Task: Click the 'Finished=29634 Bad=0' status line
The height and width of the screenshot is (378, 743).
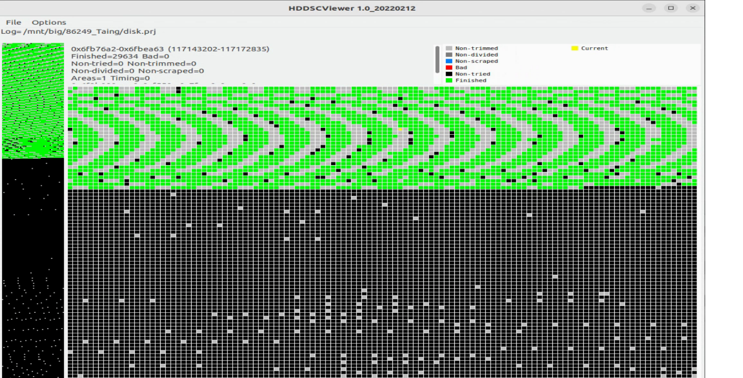Action: click(120, 56)
